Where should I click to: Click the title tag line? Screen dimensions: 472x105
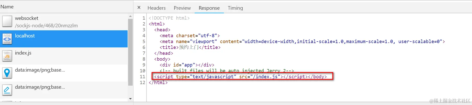[190, 47]
